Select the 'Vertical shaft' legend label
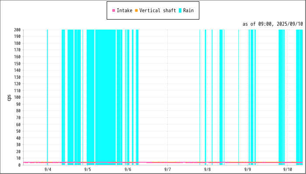Screen dimensions: 306x174 (x=158, y=10)
